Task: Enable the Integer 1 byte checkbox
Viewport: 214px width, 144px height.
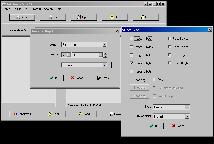Action: pyautogui.click(x=131, y=39)
